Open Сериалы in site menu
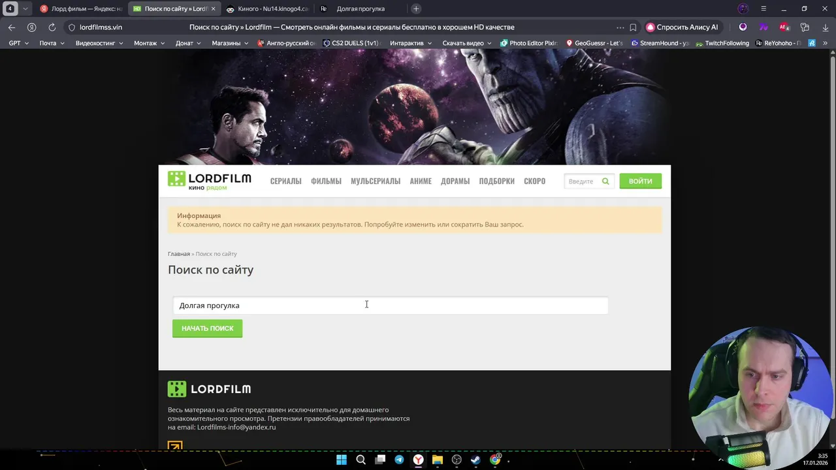 286,181
